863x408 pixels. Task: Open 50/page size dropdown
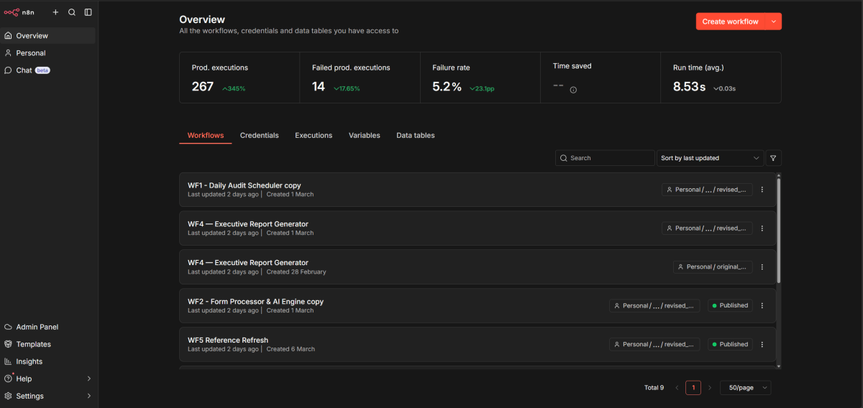point(746,388)
